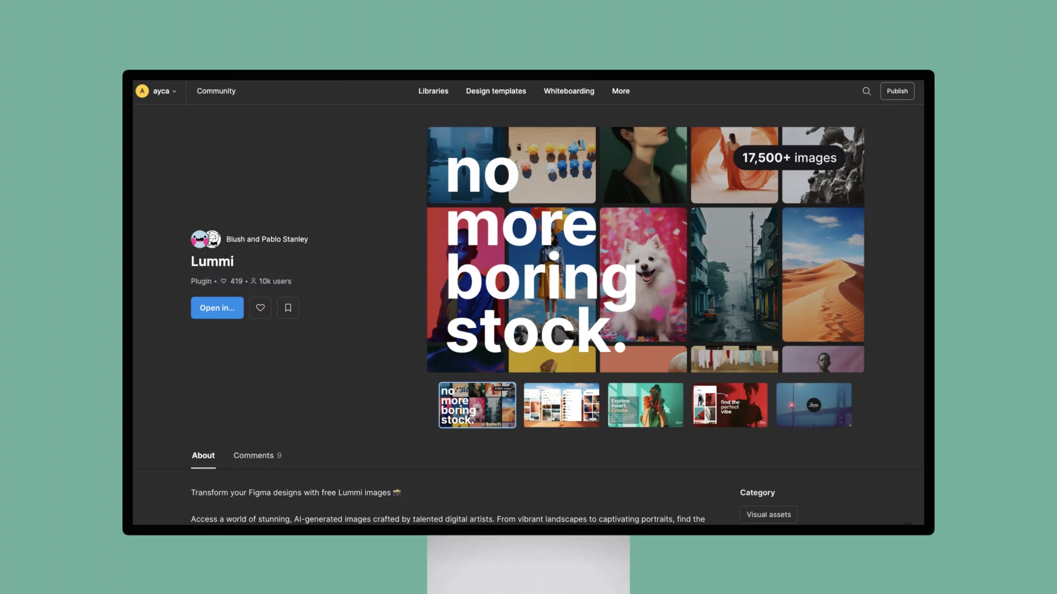
Task: Expand the More navigation menu item
Action: pos(620,91)
